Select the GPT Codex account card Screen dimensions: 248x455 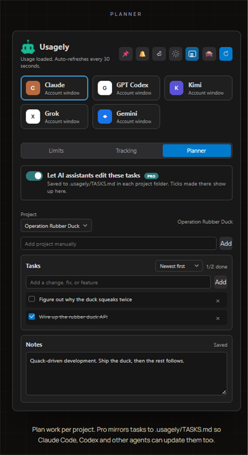tap(126, 88)
